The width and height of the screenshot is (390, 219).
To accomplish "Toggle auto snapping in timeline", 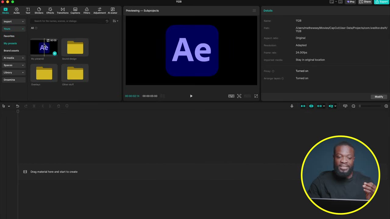I will coord(311,106).
